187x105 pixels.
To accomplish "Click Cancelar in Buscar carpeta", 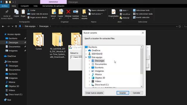I will pyautogui.click(x=136, y=93).
